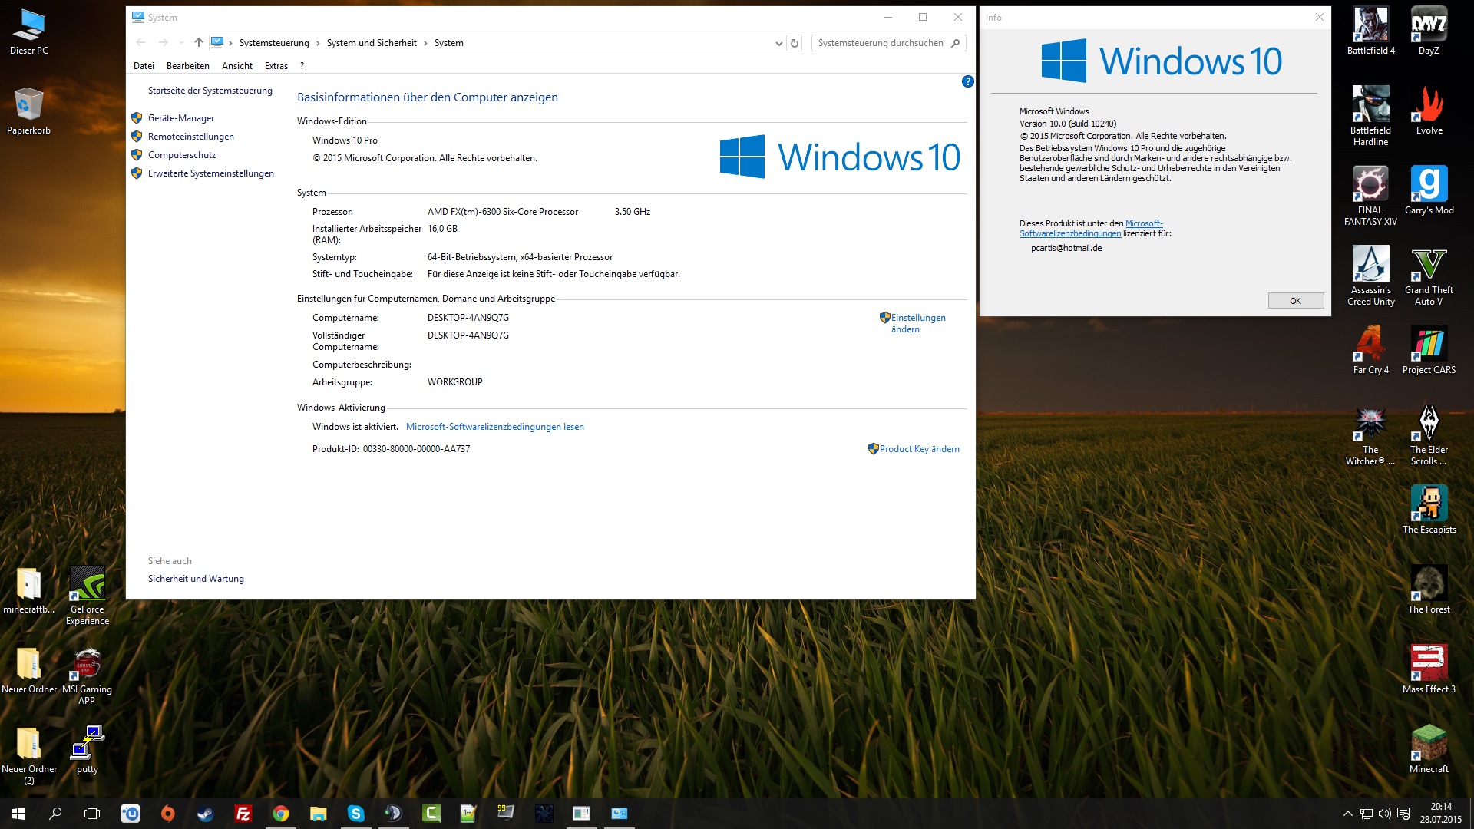Go up one level in System window
The width and height of the screenshot is (1474, 829).
coord(198,43)
